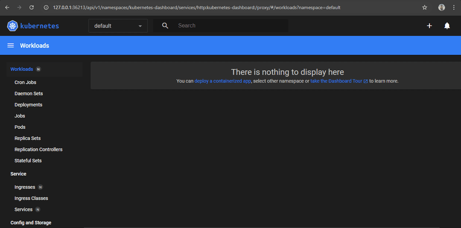Click 'deploy a containerized app' link
This screenshot has width=461, height=228.
tap(222, 81)
